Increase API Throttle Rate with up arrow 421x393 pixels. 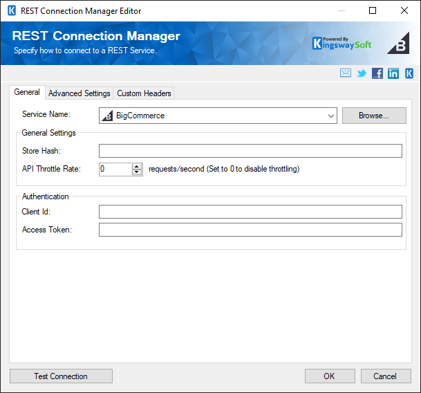[x=137, y=166]
